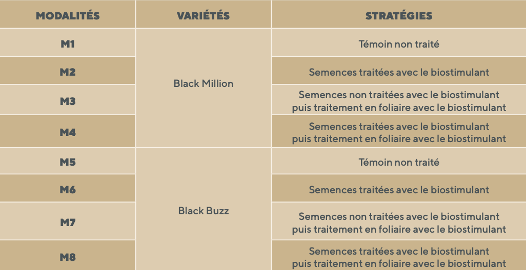The height and width of the screenshot is (270, 526).
Task: Click the M2 row's Semences traitées strategy
Action: (x=398, y=72)
